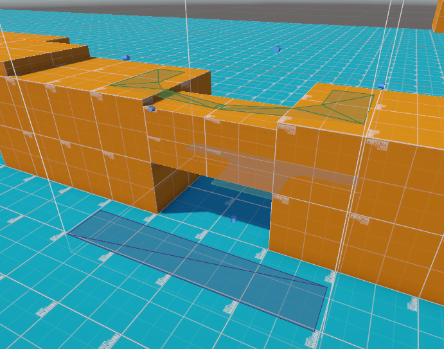The height and width of the screenshot is (349, 444).
Task: Click the shadowed inner side wall of the tunnel
Action: click(x=168, y=185)
